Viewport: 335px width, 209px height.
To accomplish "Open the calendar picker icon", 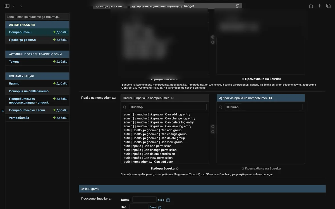I will [168, 200].
